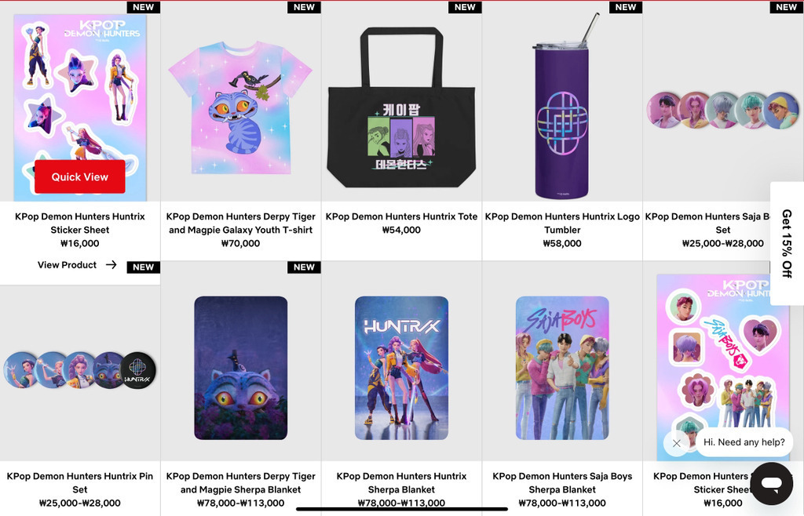Click the Quick View button
804x516 pixels.
click(x=80, y=176)
